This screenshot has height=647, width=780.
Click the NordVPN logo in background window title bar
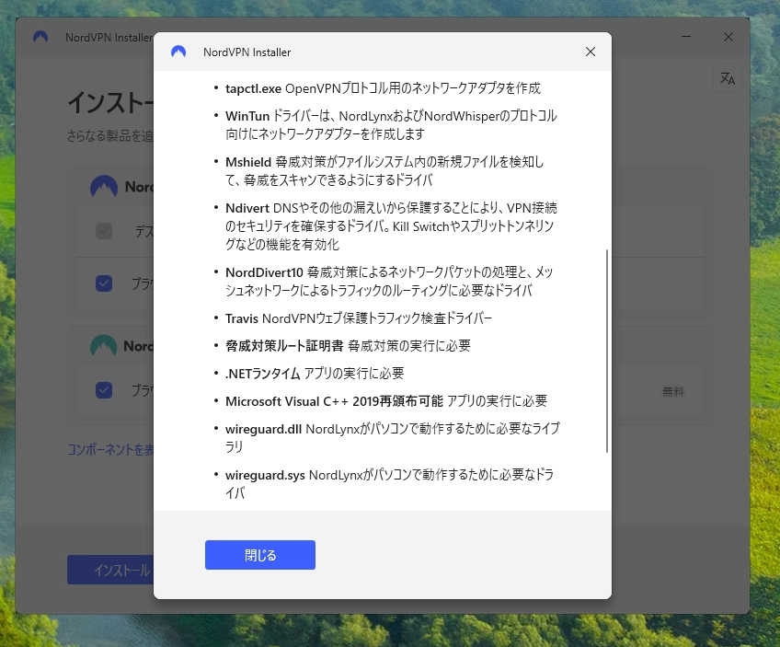(x=40, y=37)
